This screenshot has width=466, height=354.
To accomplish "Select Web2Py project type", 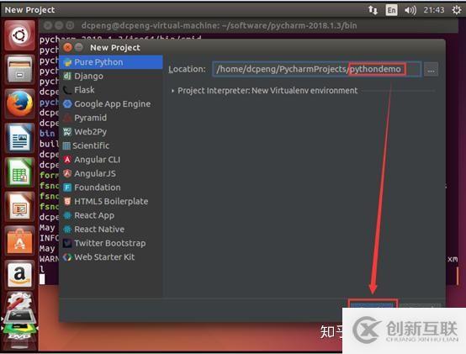I will [111, 132].
